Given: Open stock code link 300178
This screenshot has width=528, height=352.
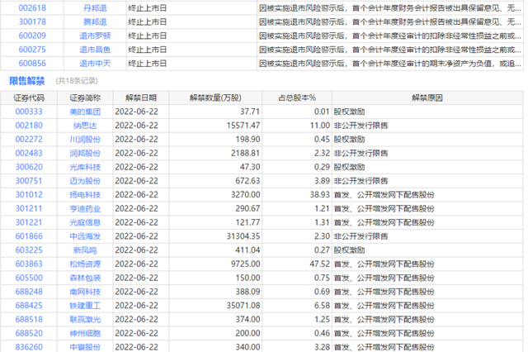Looking at the screenshot, I should [x=32, y=21].
